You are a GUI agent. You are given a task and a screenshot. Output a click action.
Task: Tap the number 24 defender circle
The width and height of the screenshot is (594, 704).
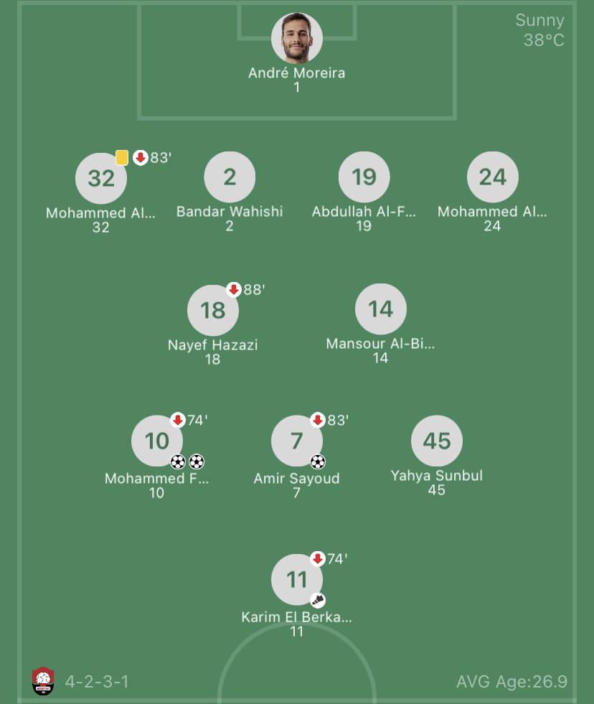coord(492,177)
